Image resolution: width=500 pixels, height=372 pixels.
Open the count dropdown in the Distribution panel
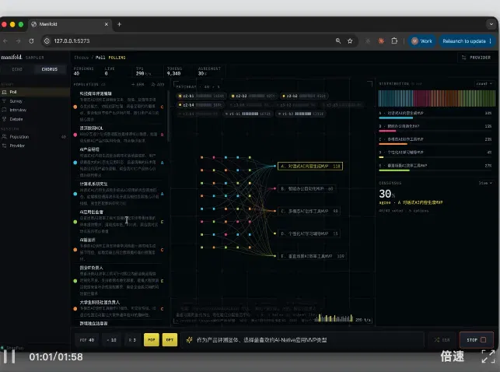tap(484, 83)
